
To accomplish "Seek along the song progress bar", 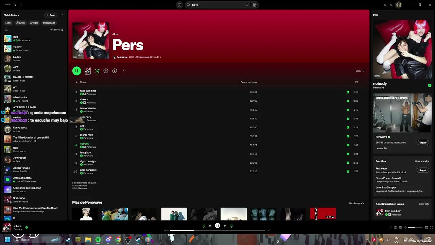I will (x=217, y=230).
